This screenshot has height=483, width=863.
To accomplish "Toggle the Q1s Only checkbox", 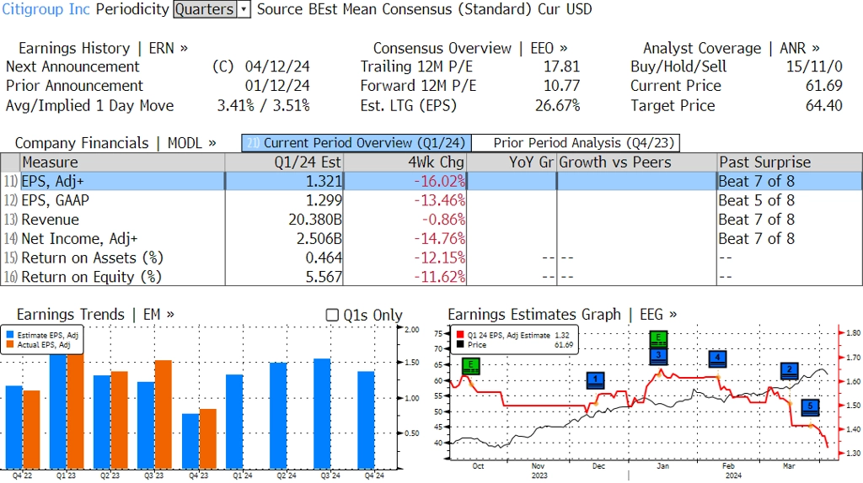I will [x=332, y=315].
